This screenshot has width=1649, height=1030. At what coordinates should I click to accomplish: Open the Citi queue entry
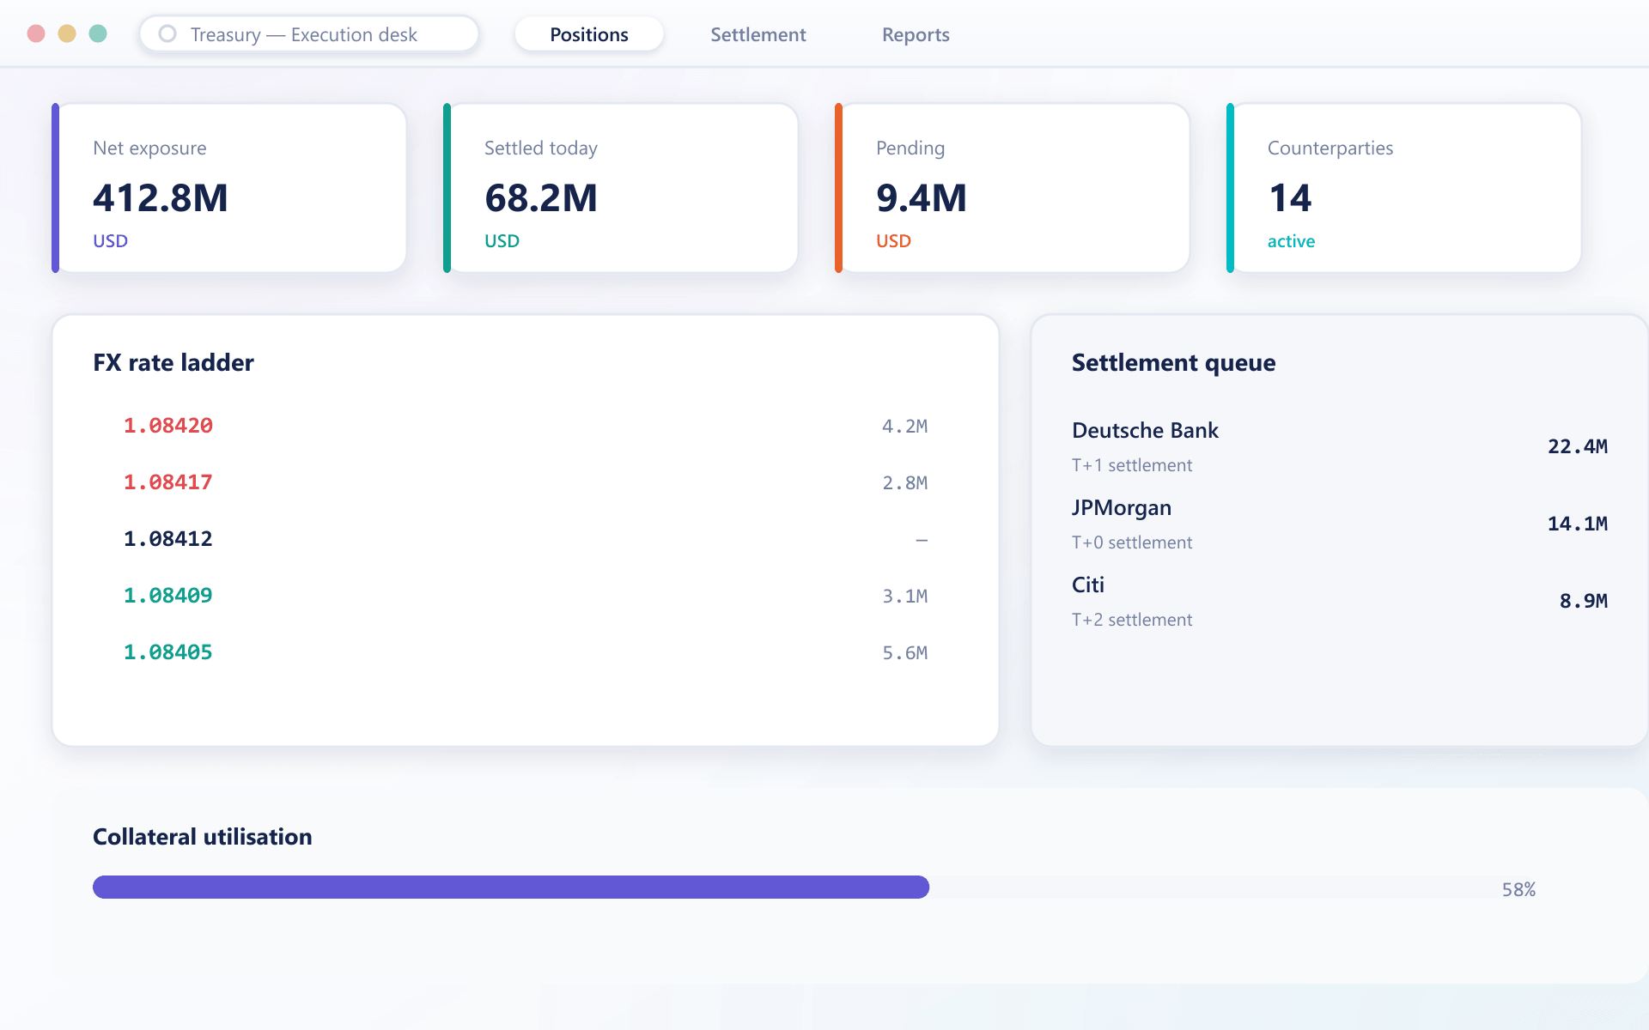point(1340,601)
